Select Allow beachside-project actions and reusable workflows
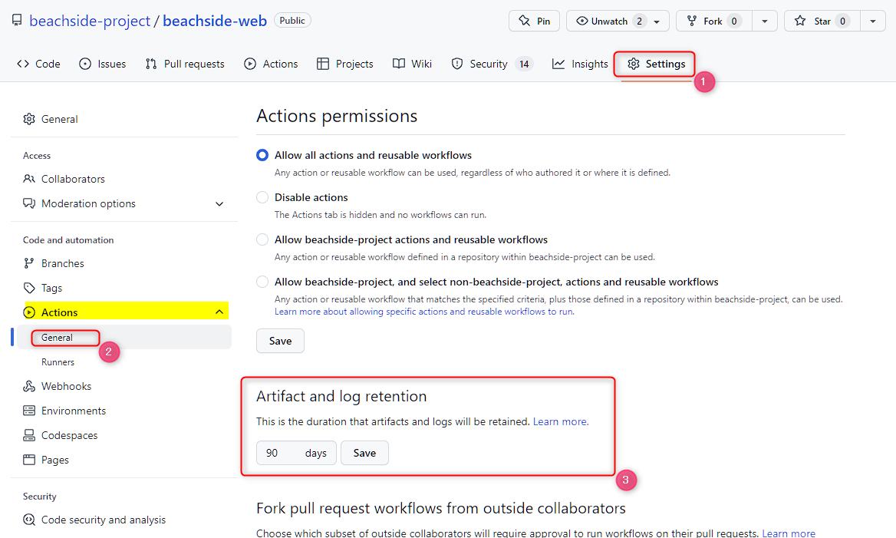896x538 pixels. click(x=262, y=239)
